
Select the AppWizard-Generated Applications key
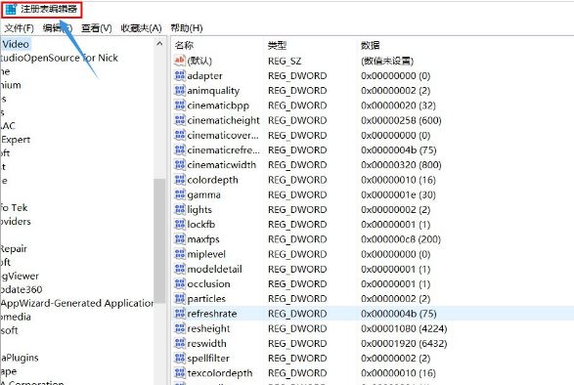(x=77, y=303)
